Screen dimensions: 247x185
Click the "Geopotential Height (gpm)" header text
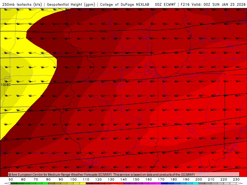click(71, 4)
